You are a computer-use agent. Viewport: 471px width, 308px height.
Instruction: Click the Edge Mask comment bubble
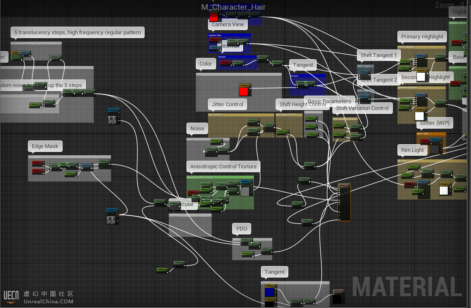point(45,146)
